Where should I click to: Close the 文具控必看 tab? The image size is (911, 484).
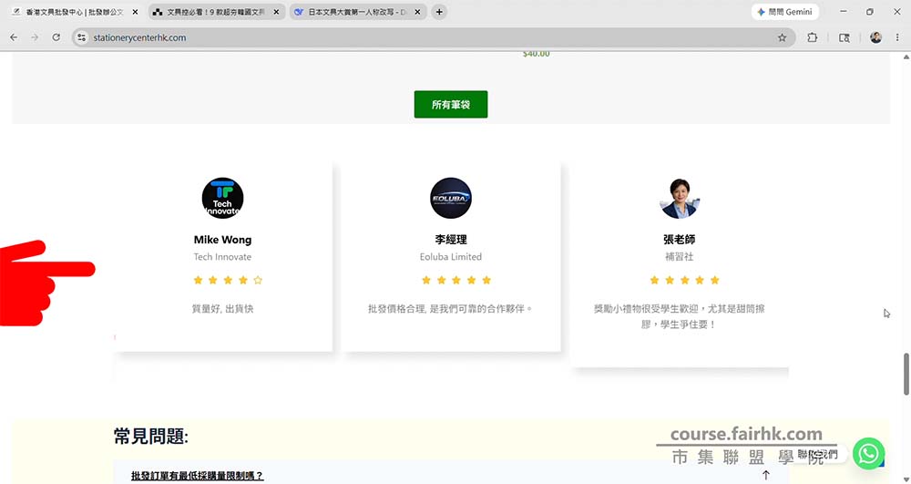coord(276,12)
